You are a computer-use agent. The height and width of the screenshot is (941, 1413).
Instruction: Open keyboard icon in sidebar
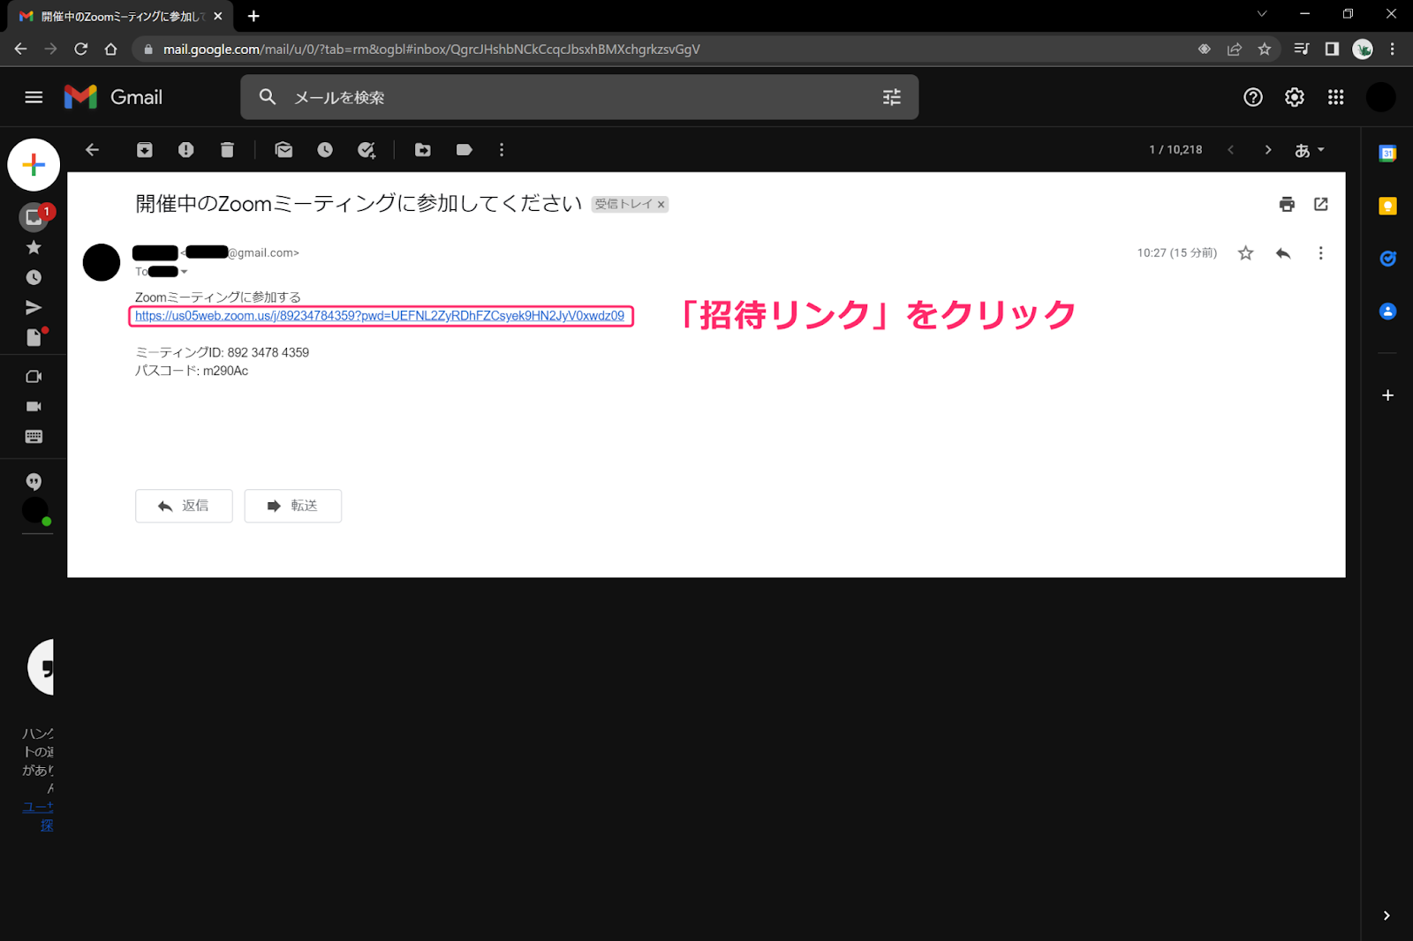[x=34, y=437]
